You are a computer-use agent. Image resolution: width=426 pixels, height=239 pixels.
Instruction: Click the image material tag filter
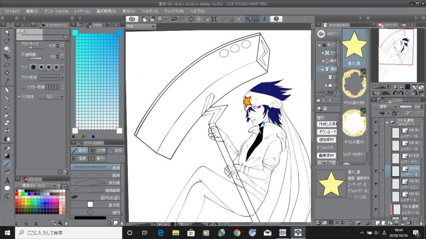[x=326, y=155]
